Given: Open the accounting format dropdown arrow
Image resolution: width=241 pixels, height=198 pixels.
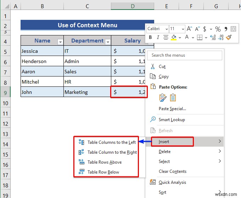Looking at the screenshot, I should pyautogui.click(x=211, y=29).
